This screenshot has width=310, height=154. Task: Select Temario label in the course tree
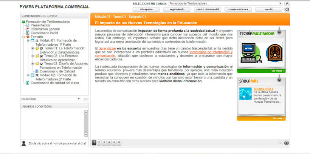pos(37,37)
